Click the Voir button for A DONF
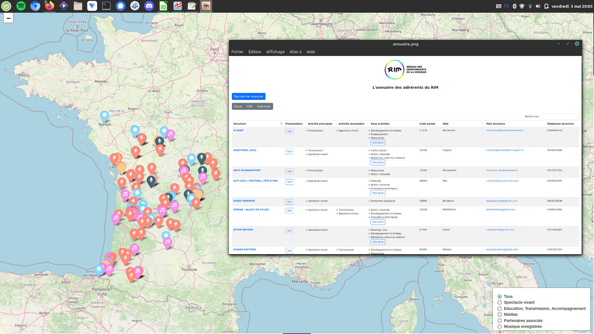The image size is (594, 334). [x=289, y=131]
